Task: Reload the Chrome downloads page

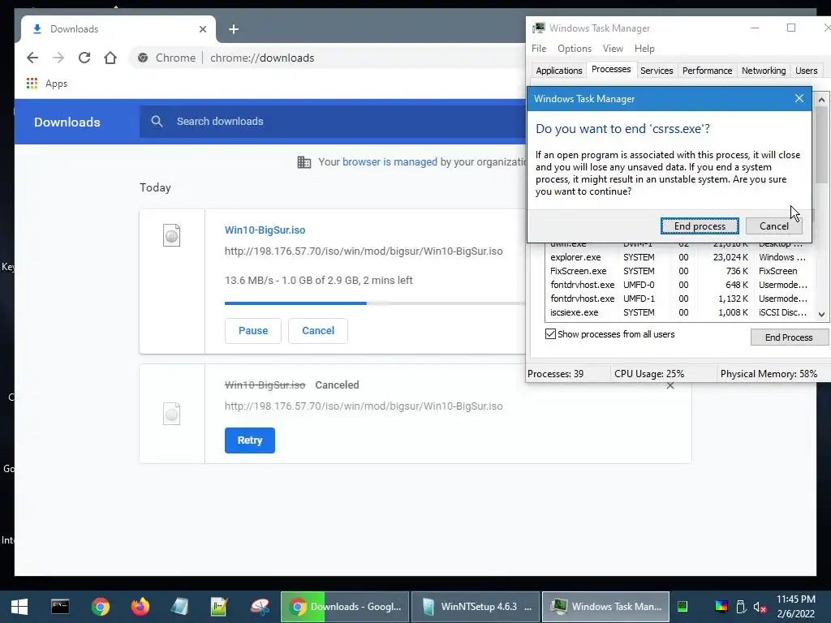Action: click(x=84, y=58)
